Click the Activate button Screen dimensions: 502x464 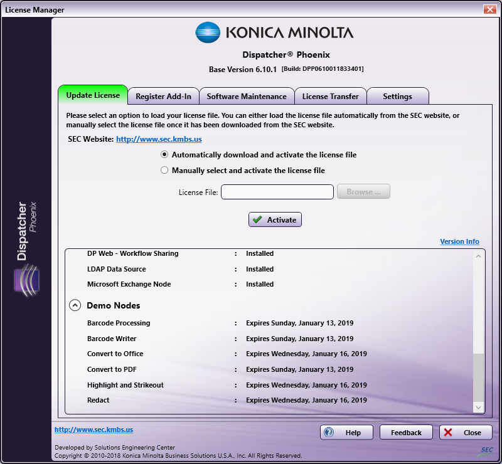click(275, 219)
